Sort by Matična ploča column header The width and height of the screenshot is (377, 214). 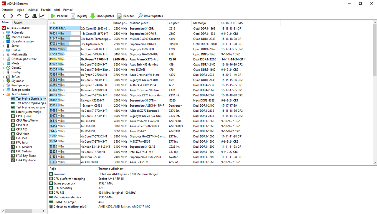[x=148, y=23]
